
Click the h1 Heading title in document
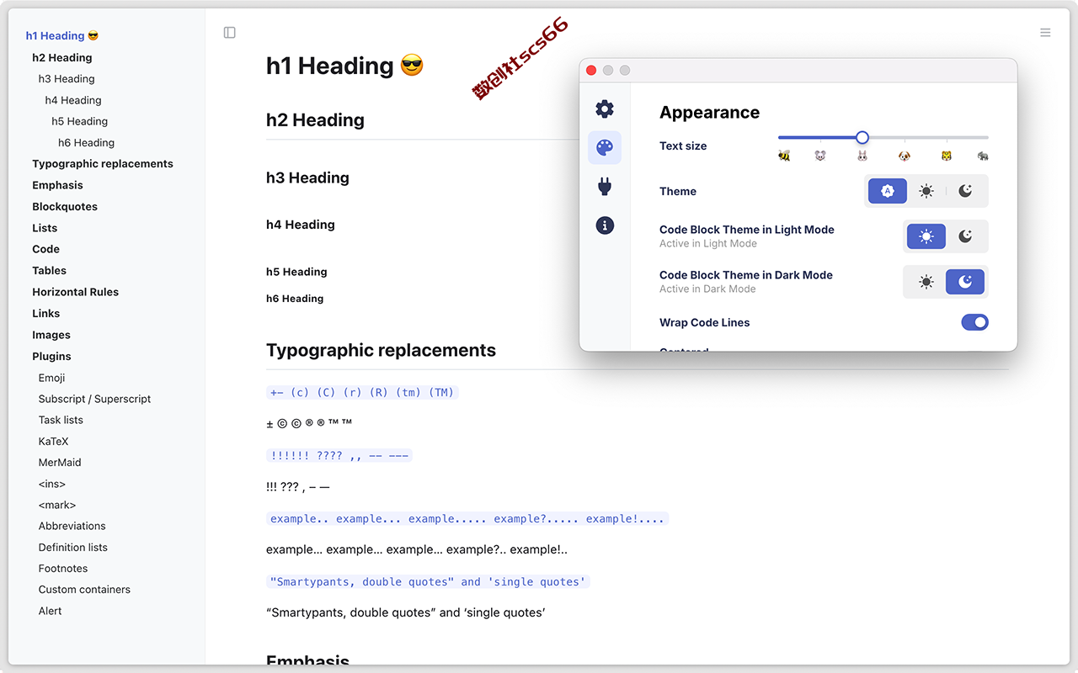pyautogui.click(x=344, y=66)
